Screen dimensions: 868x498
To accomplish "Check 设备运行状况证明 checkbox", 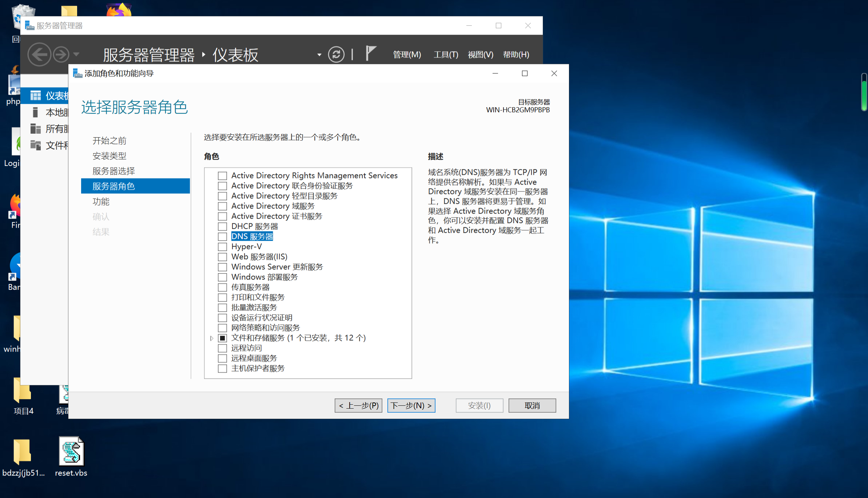I will 222,318.
